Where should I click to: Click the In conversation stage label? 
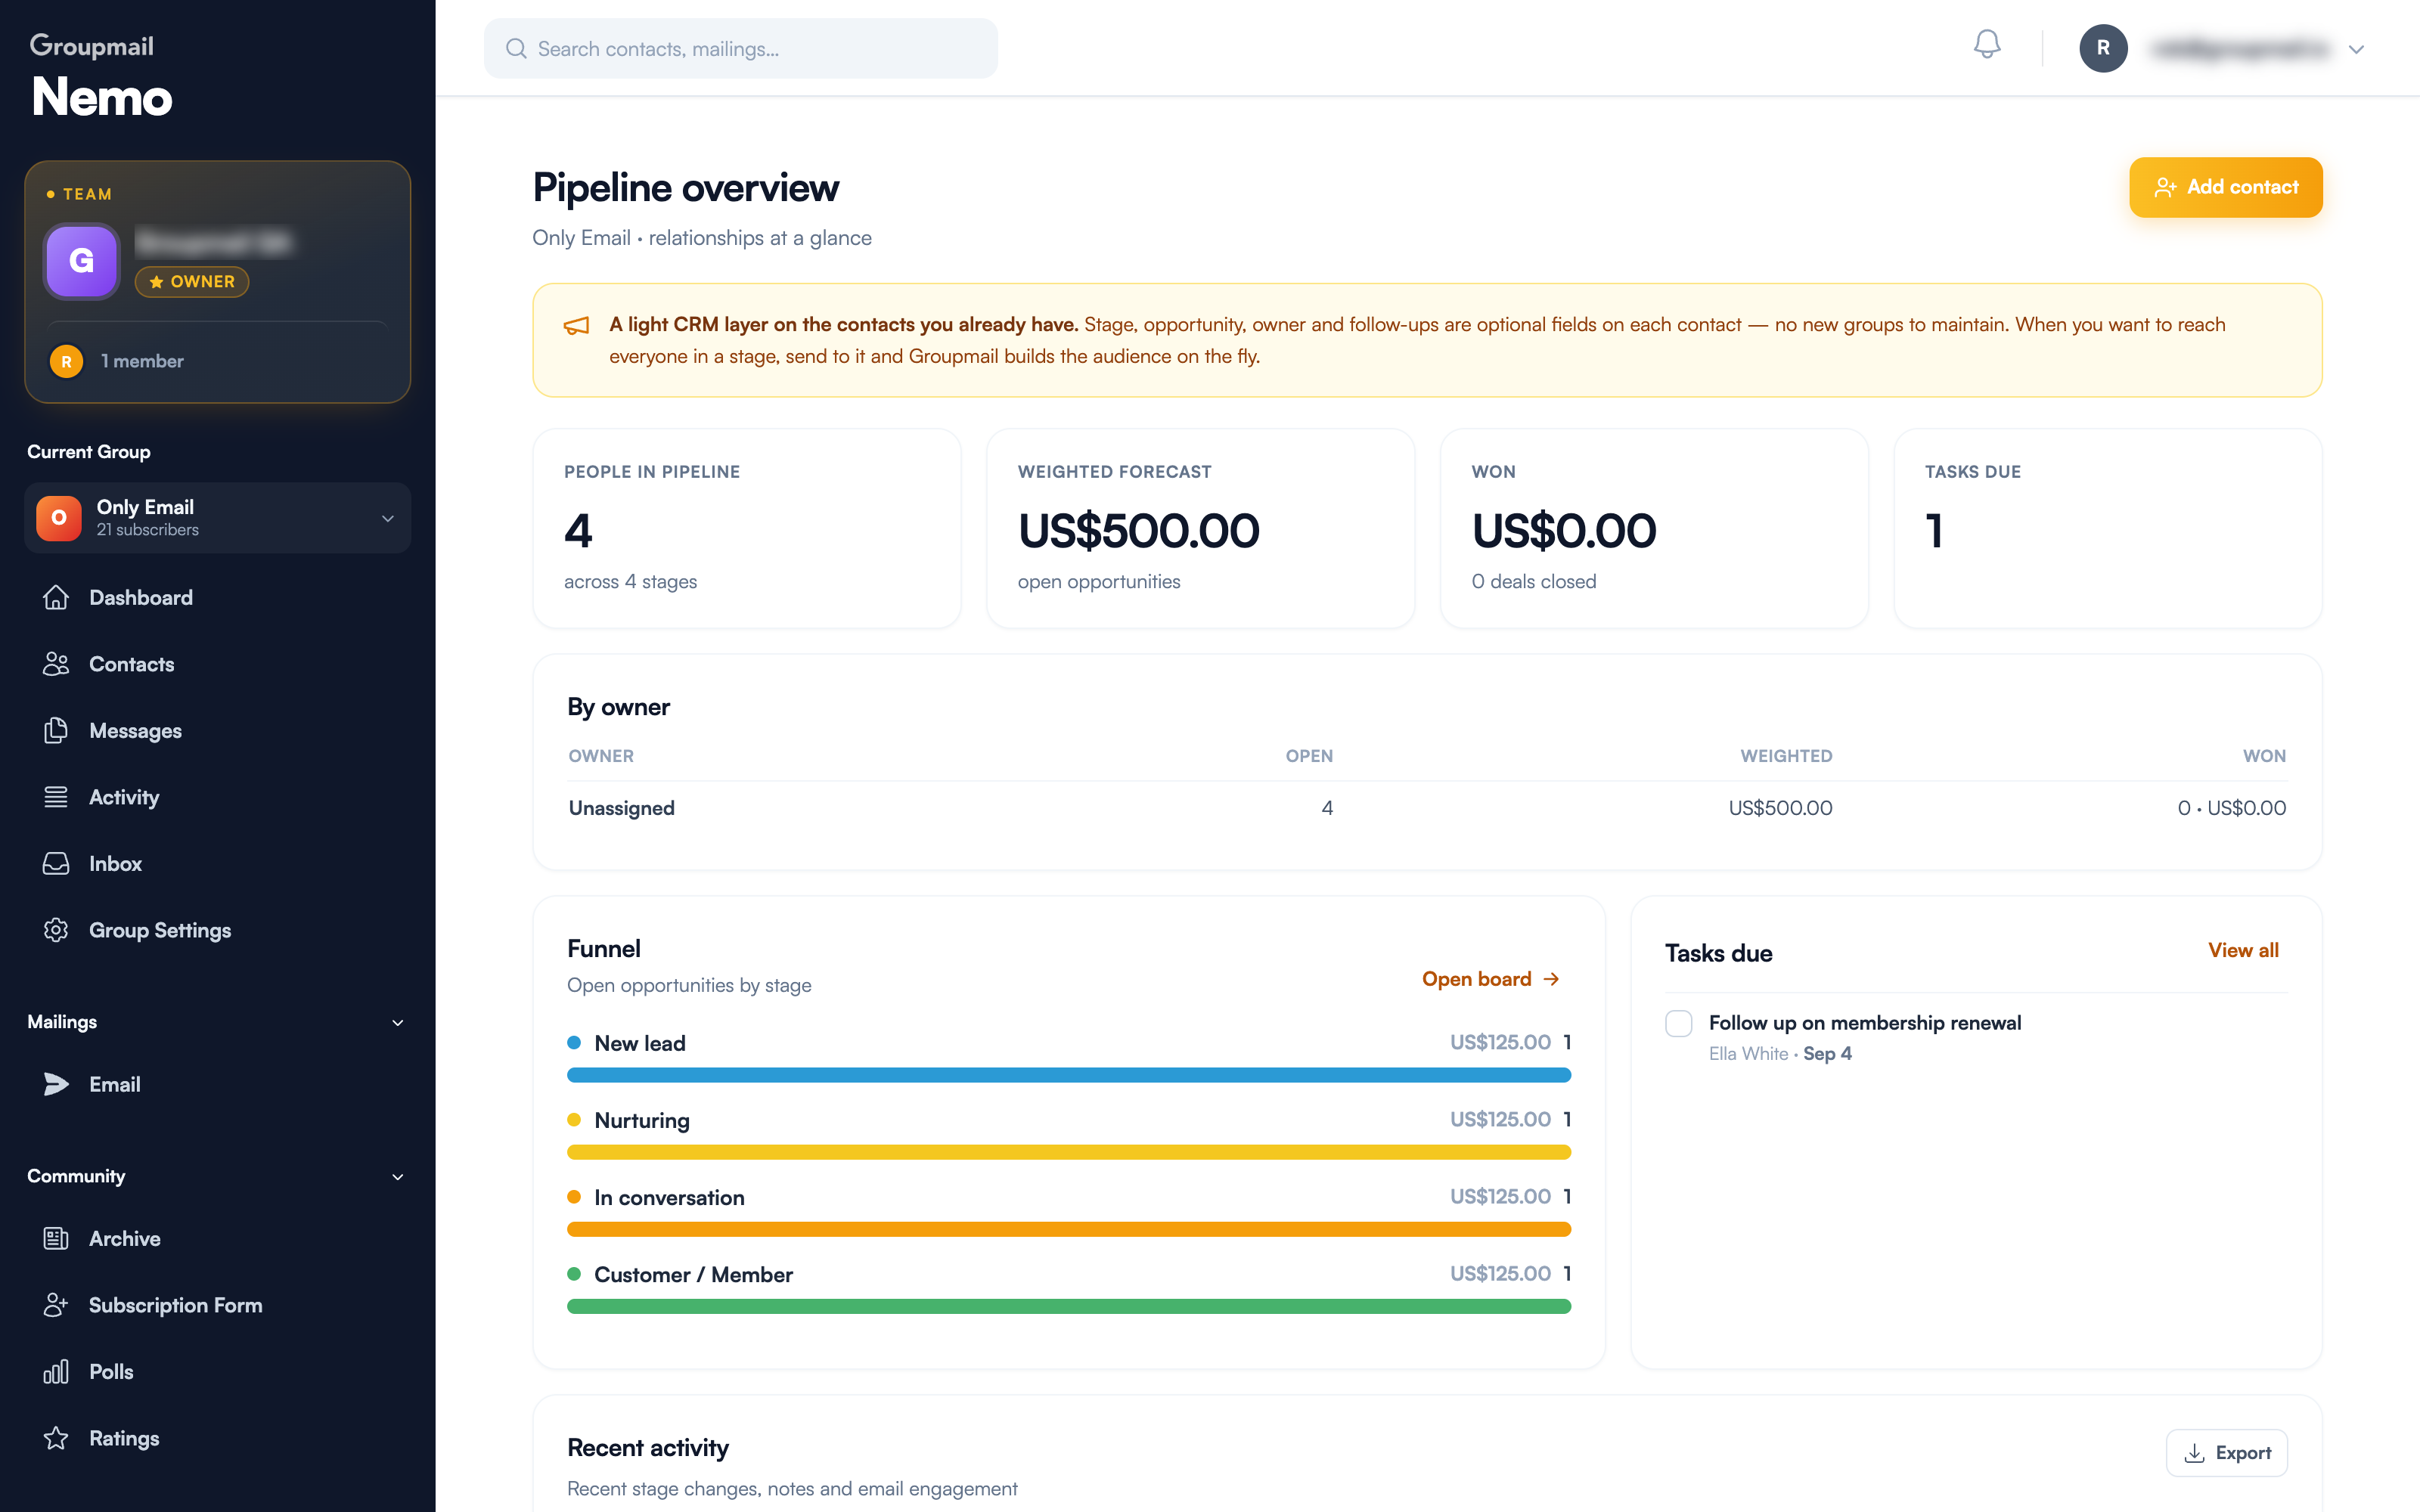coord(669,1197)
